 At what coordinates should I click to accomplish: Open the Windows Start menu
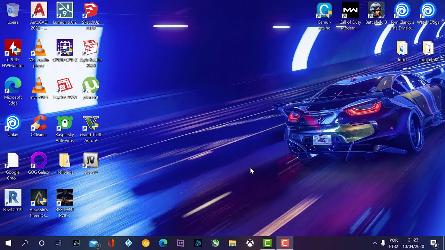[8, 243]
